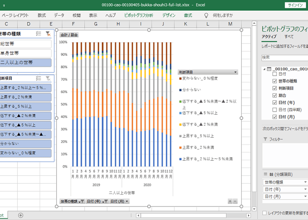Select 二人以上の世帯 in slicer
This screenshot has height=220, width=308.
tap(26, 62)
